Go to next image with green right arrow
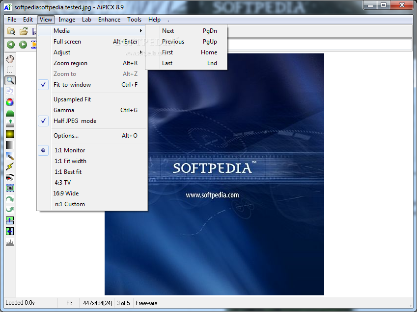The height and width of the screenshot is (312, 417). (x=23, y=45)
